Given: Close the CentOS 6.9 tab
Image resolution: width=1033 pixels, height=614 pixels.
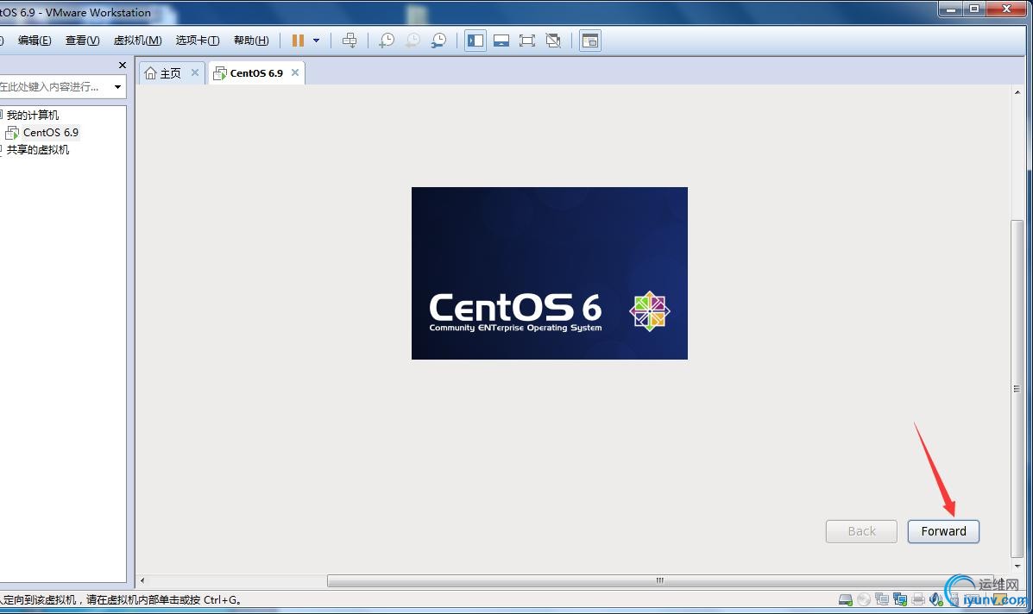Looking at the screenshot, I should [295, 72].
